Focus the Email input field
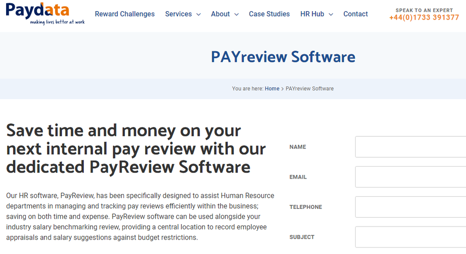The height and width of the screenshot is (254, 466). pos(411,177)
